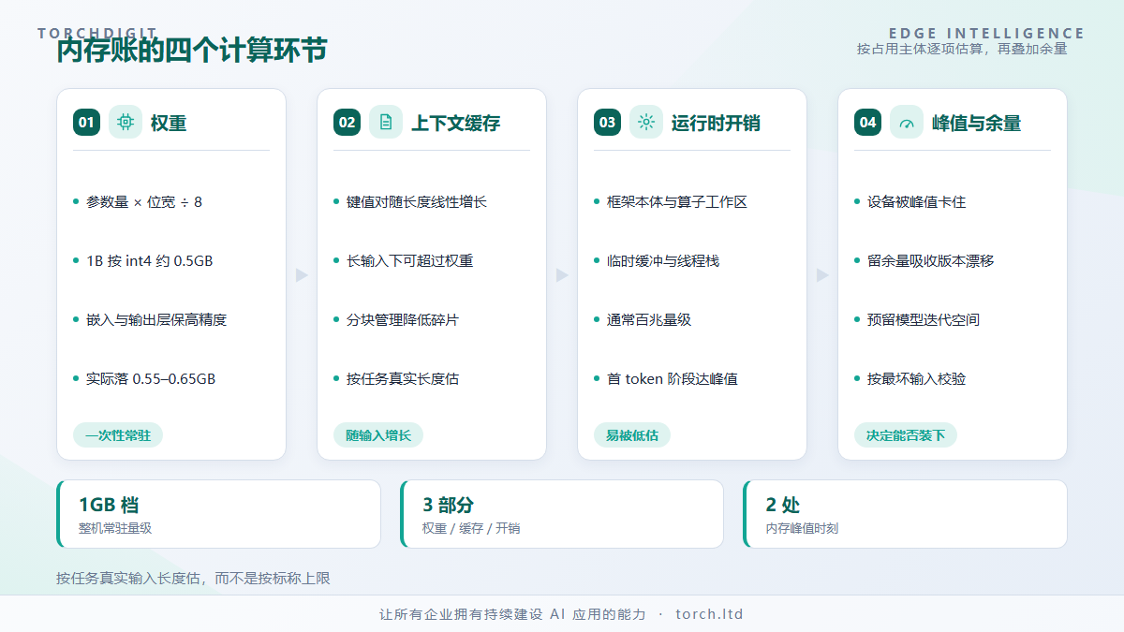Click the 权重 card heading
Viewport: 1124px width, 632px height.
click(169, 123)
